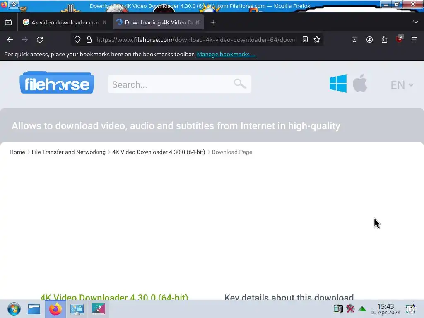This screenshot has width=424, height=318.
Task: Click the crossed-out network tray icon
Action: coord(350,308)
